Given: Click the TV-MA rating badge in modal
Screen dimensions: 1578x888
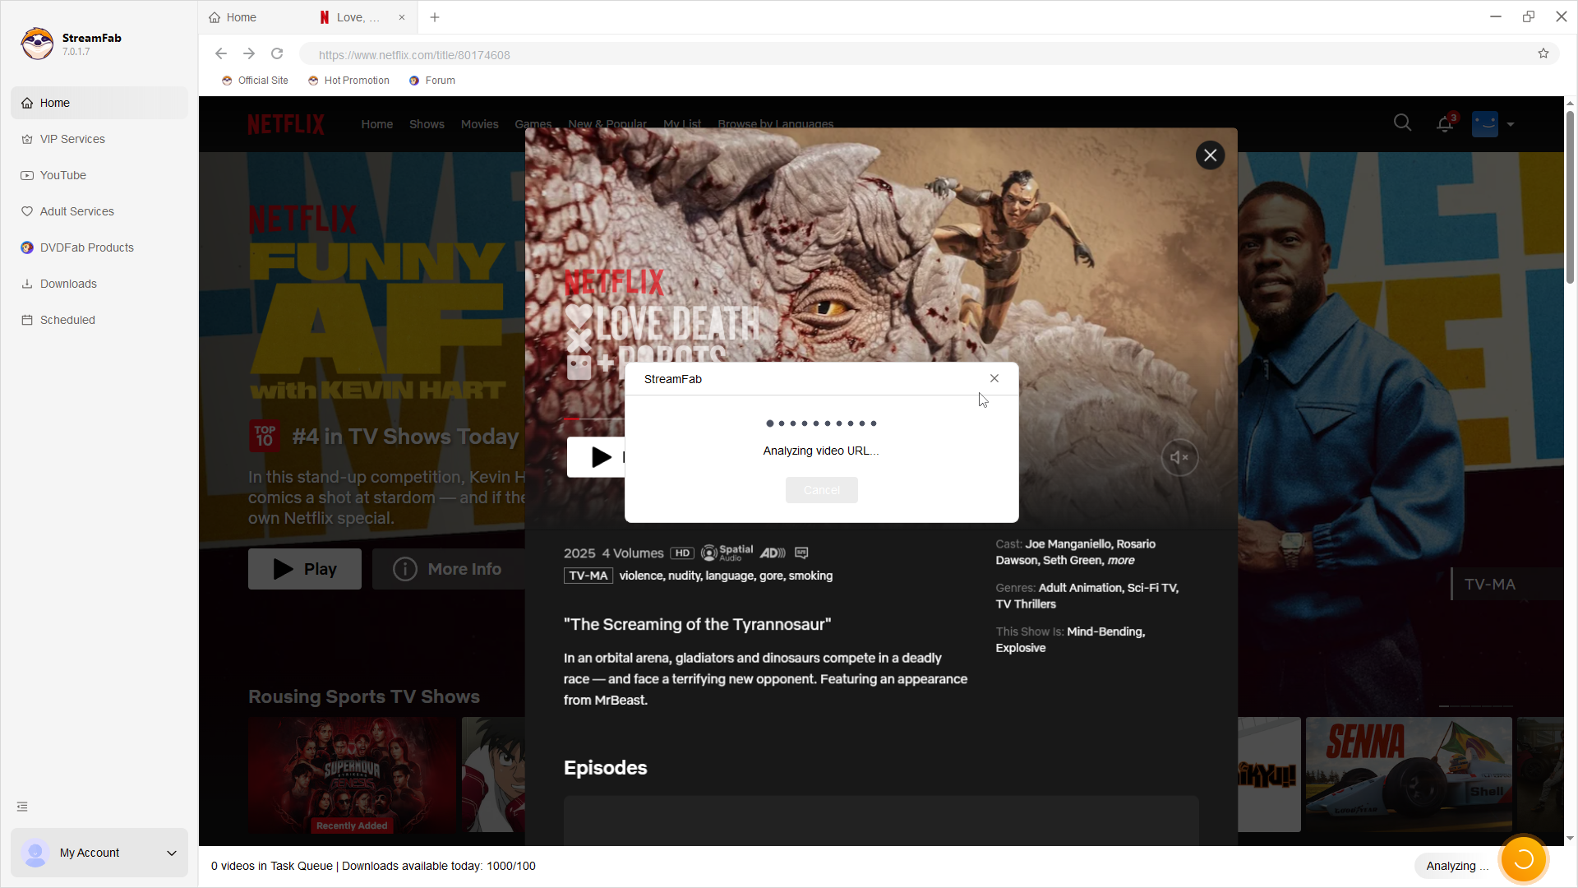Looking at the screenshot, I should point(588,576).
